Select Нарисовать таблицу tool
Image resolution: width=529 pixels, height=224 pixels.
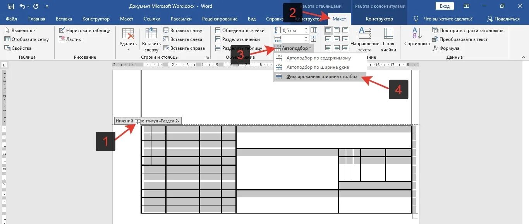[x=84, y=31]
